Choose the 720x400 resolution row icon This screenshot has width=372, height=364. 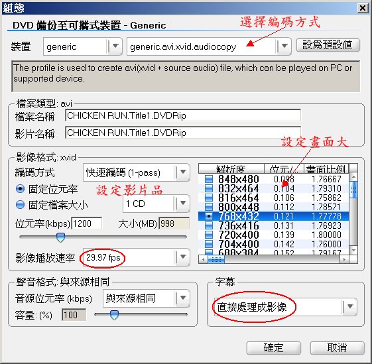[209, 235]
